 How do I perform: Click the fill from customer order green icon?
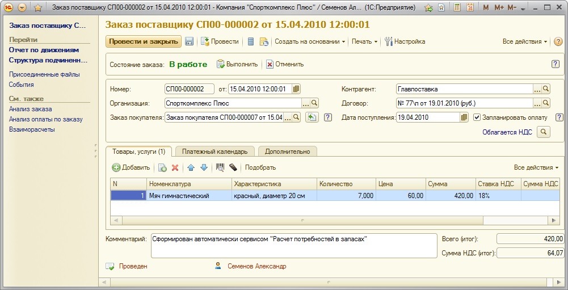(x=312, y=117)
